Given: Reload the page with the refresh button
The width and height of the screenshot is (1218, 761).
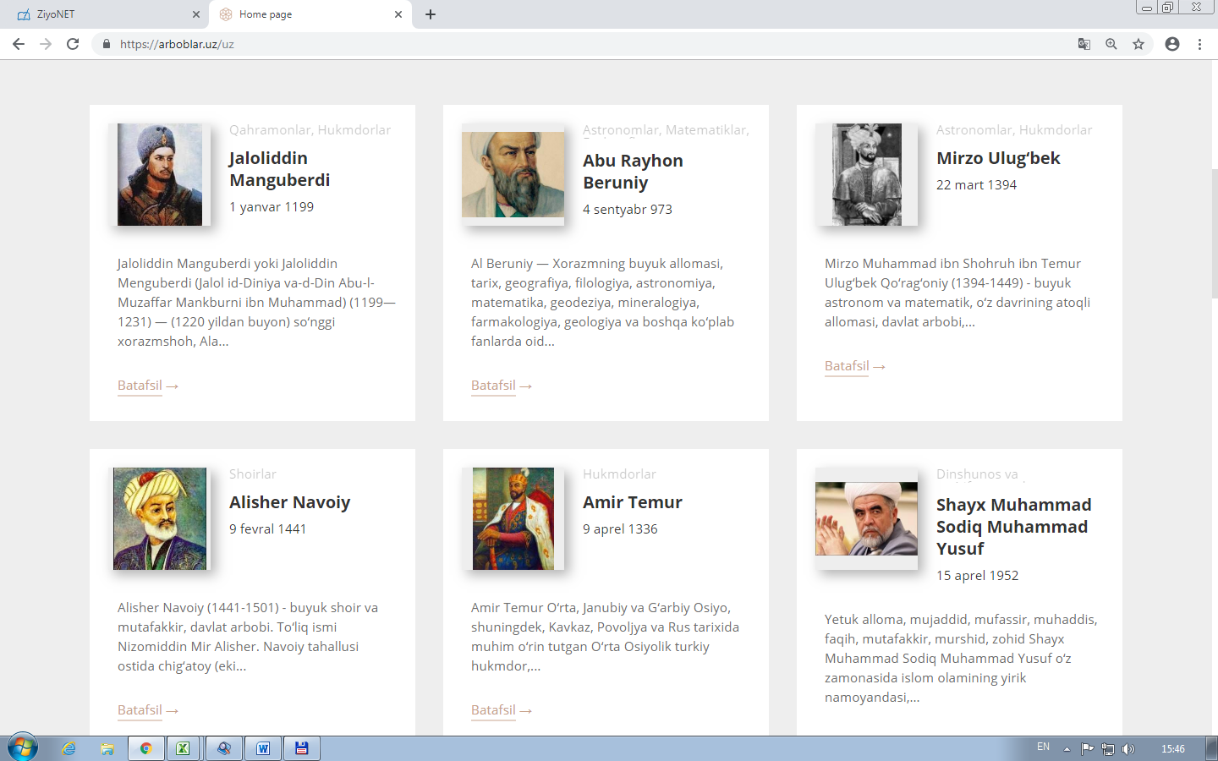Looking at the screenshot, I should (73, 44).
